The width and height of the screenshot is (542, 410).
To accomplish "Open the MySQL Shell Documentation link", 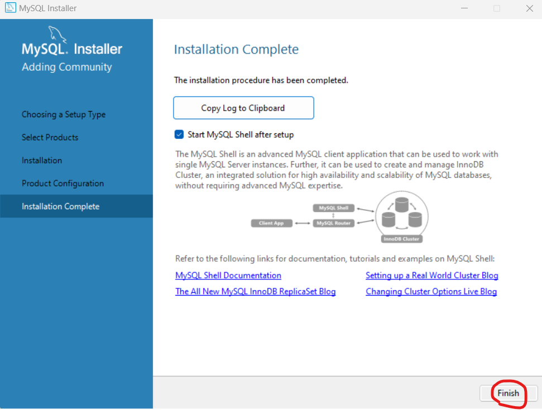I will (x=228, y=276).
